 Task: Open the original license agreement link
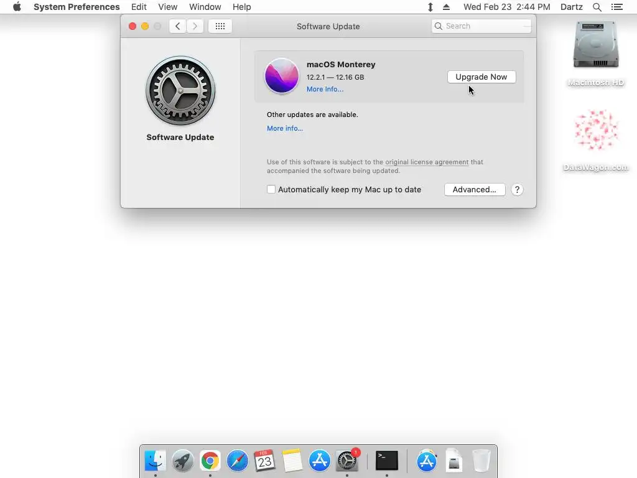(x=427, y=162)
